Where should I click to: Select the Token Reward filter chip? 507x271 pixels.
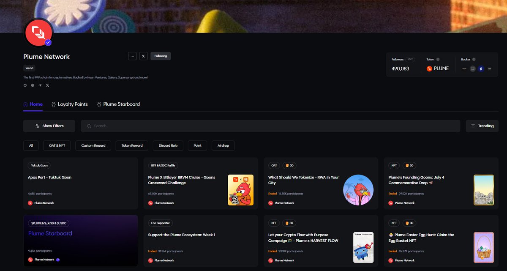pos(132,145)
